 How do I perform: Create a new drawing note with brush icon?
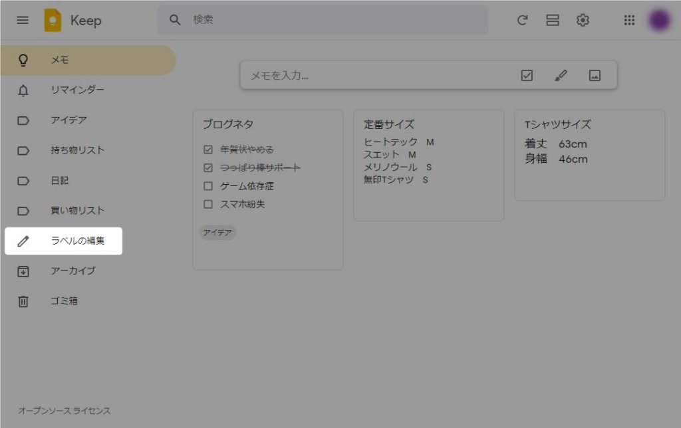coord(561,76)
